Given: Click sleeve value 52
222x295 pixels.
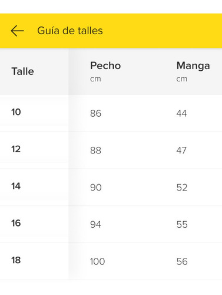Looking at the screenshot, I should (x=182, y=188).
